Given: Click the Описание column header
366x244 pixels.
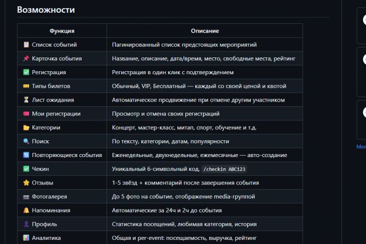Looking at the screenshot, I should tap(205, 31).
